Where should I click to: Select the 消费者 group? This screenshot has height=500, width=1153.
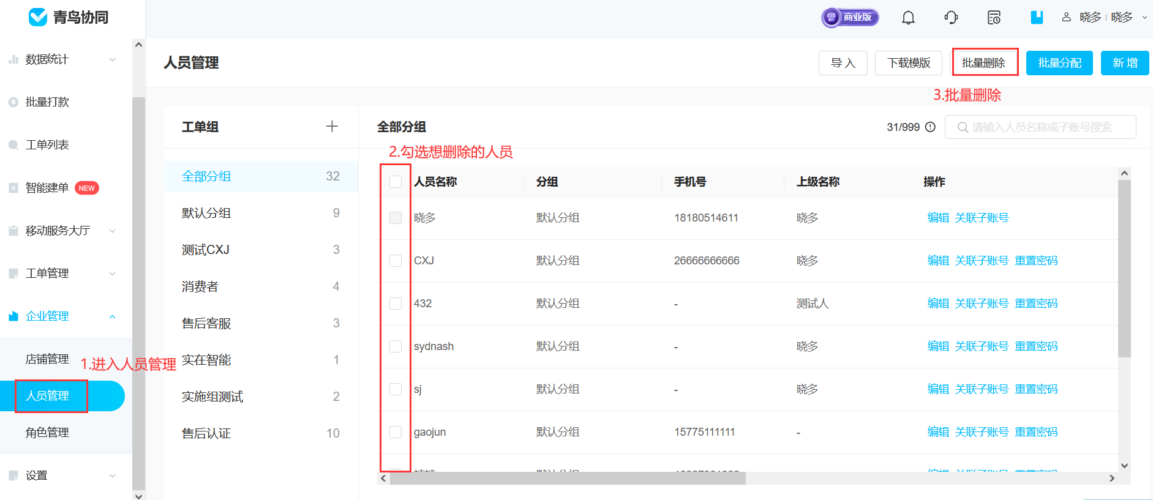point(261,286)
